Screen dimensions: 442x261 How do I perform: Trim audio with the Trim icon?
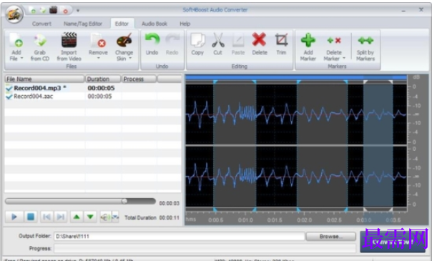281,40
